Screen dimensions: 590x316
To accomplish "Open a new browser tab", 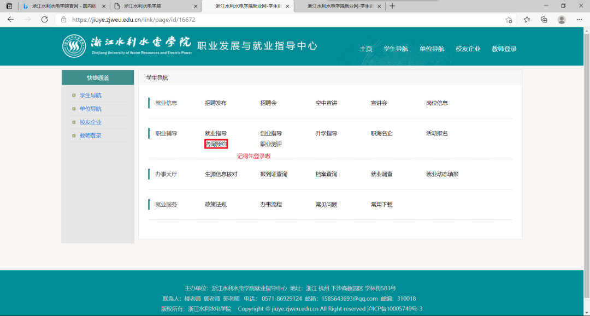I will (392, 6).
